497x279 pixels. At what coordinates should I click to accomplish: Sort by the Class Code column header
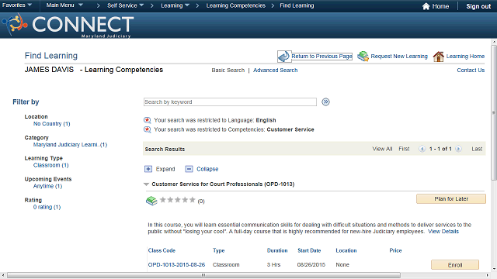pyautogui.click(x=162, y=250)
